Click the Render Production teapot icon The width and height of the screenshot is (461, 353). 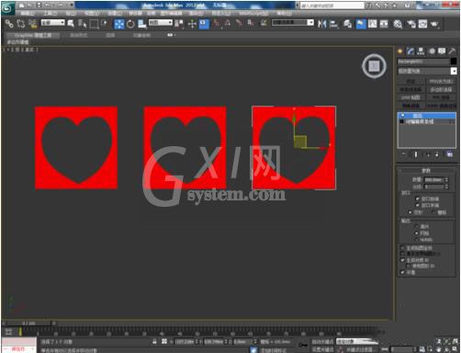point(434,24)
